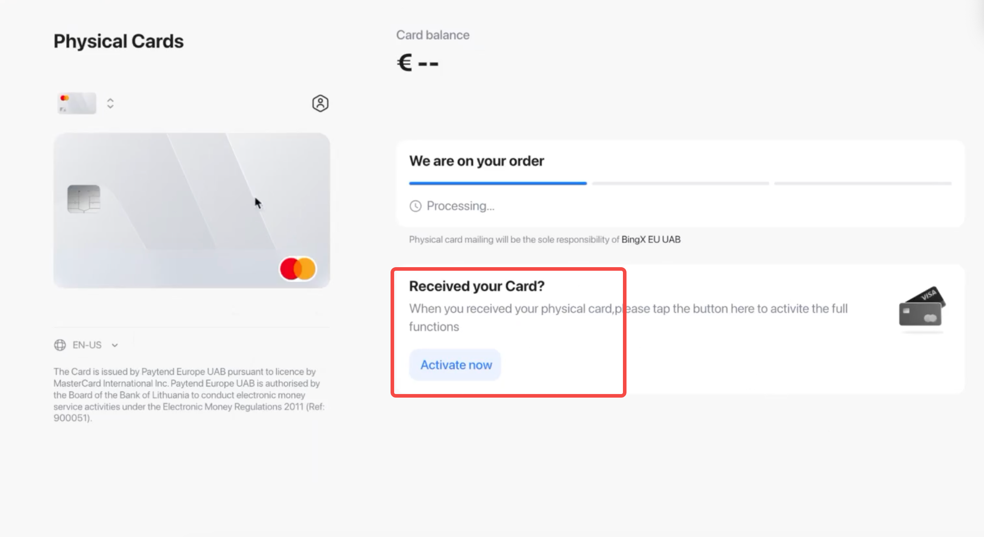Screen dimensions: 984x537
Task: Click the globe language icon
Action: (60, 345)
